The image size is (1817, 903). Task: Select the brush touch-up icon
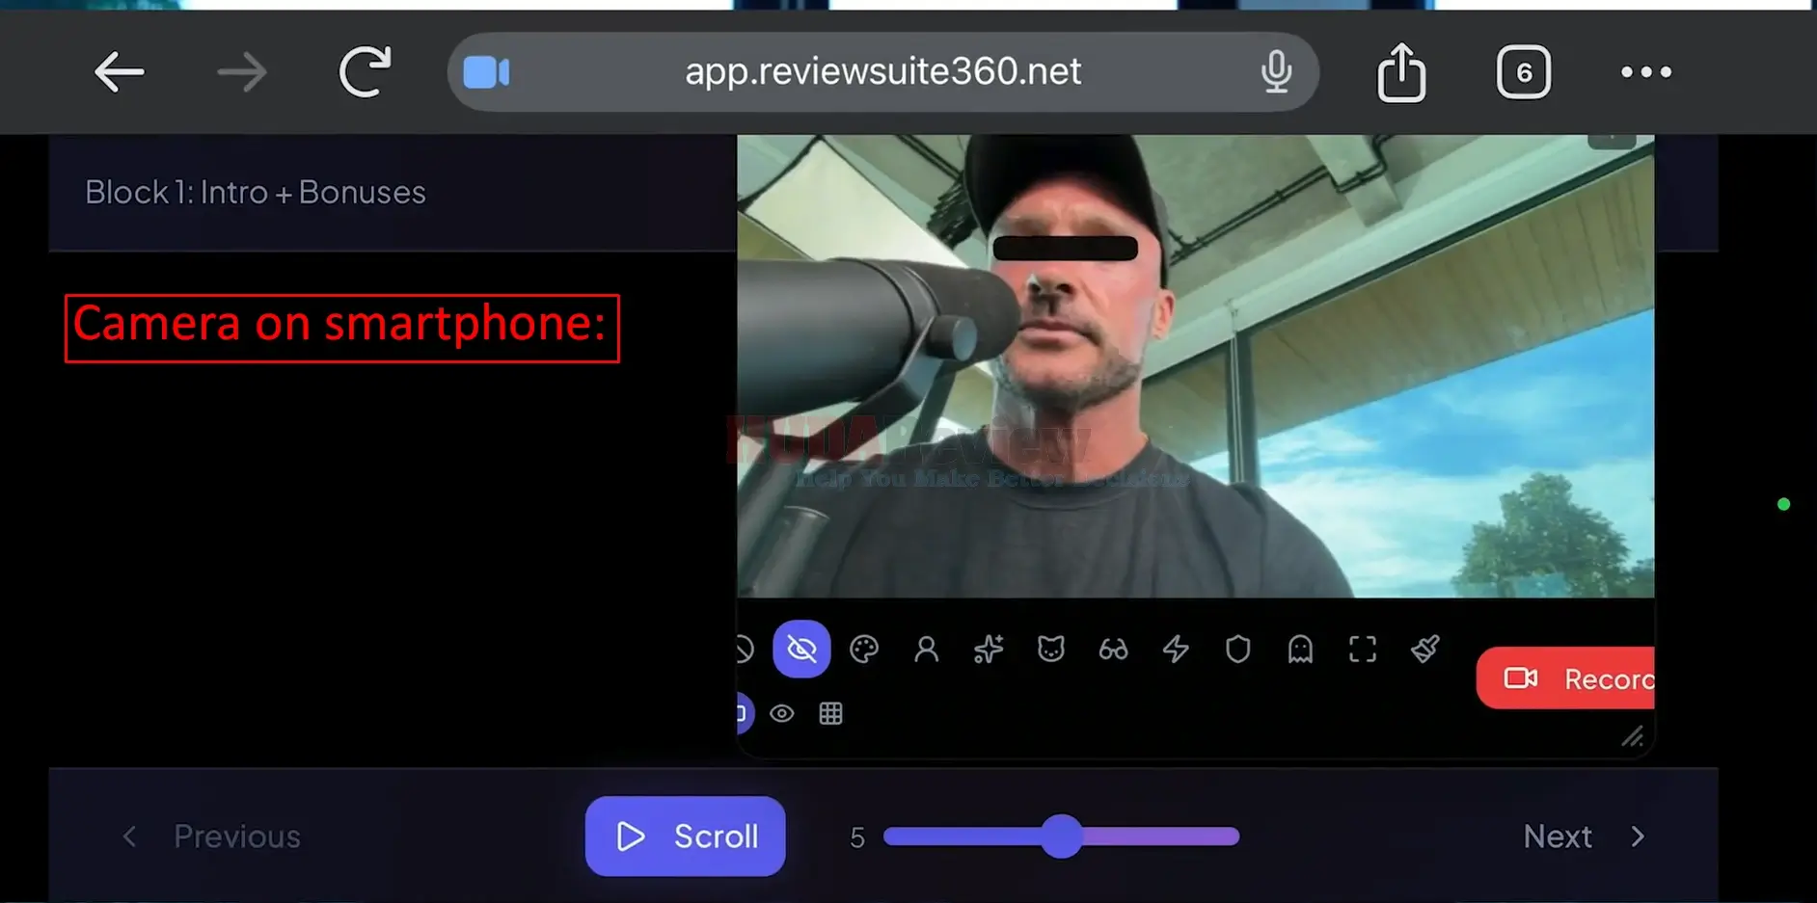(x=1424, y=649)
